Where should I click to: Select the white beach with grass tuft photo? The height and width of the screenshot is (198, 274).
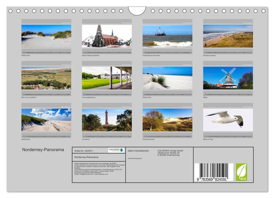coord(167,78)
